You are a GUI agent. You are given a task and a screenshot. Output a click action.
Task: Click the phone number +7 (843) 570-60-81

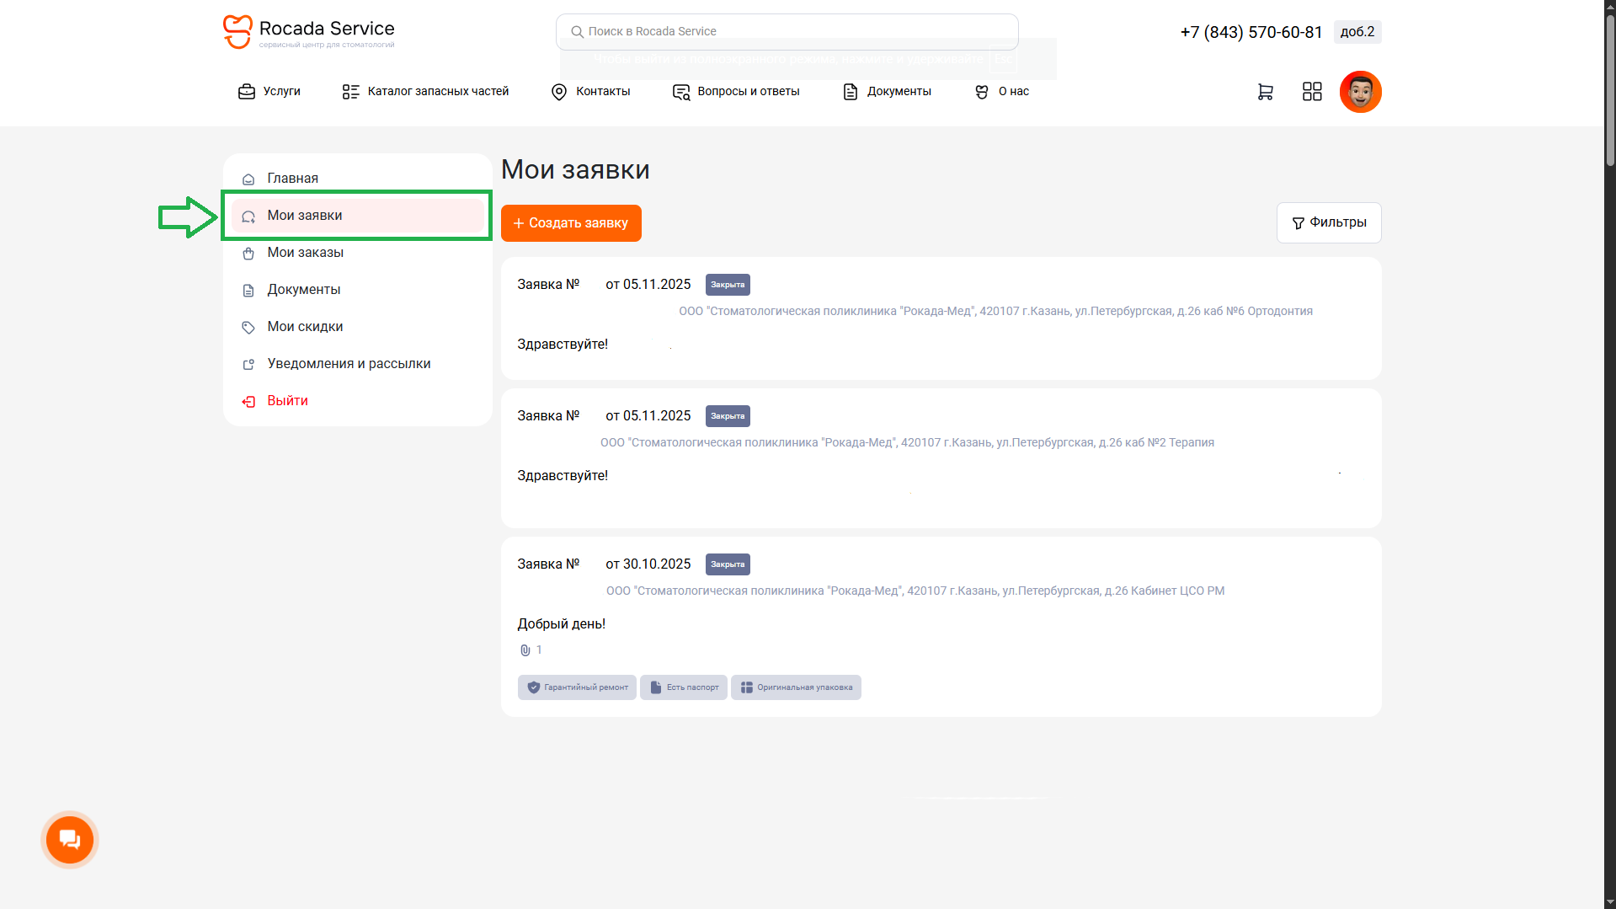[1251, 32]
